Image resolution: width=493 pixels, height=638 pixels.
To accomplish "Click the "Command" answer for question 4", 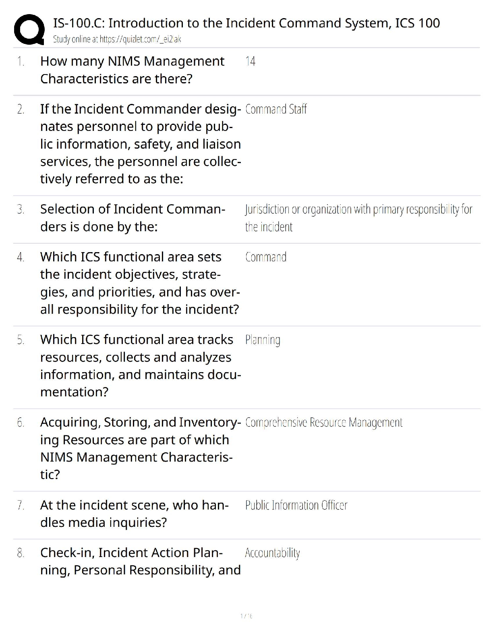I will click(x=266, y=257).
